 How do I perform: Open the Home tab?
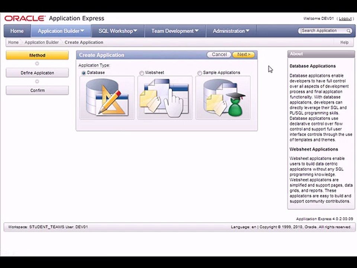pyautogui.click(x=17, y=31)
